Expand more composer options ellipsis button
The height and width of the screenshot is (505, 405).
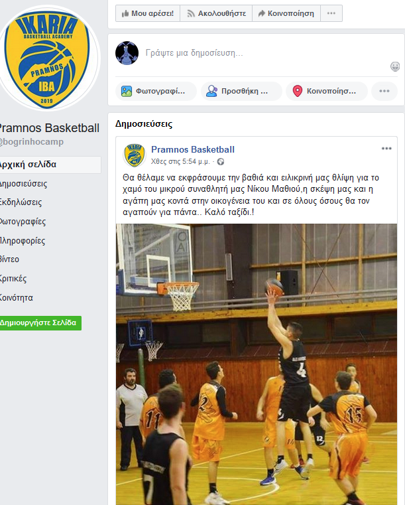click(x=384, y=91)
